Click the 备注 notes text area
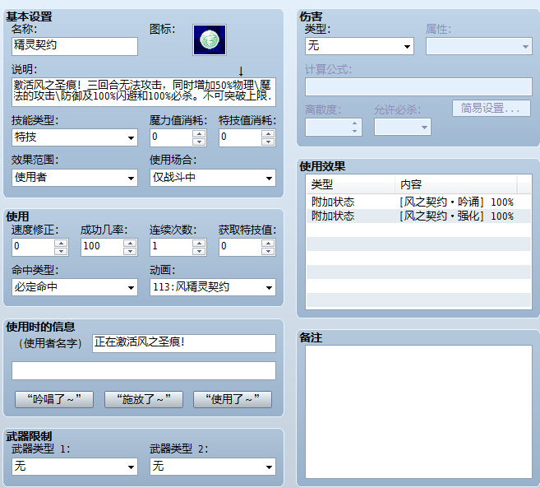 click(x=418, y=411)
